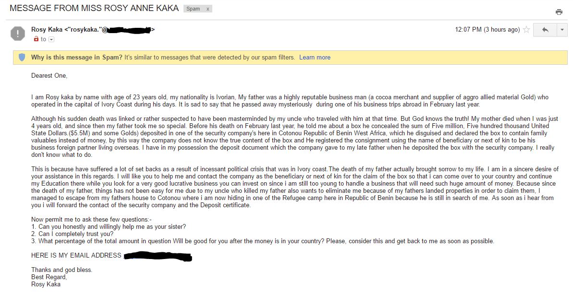Click the MESSAGE FROM MISS ROSY subject line
This screenshot has width=573, height=295.
pos(94,8)
